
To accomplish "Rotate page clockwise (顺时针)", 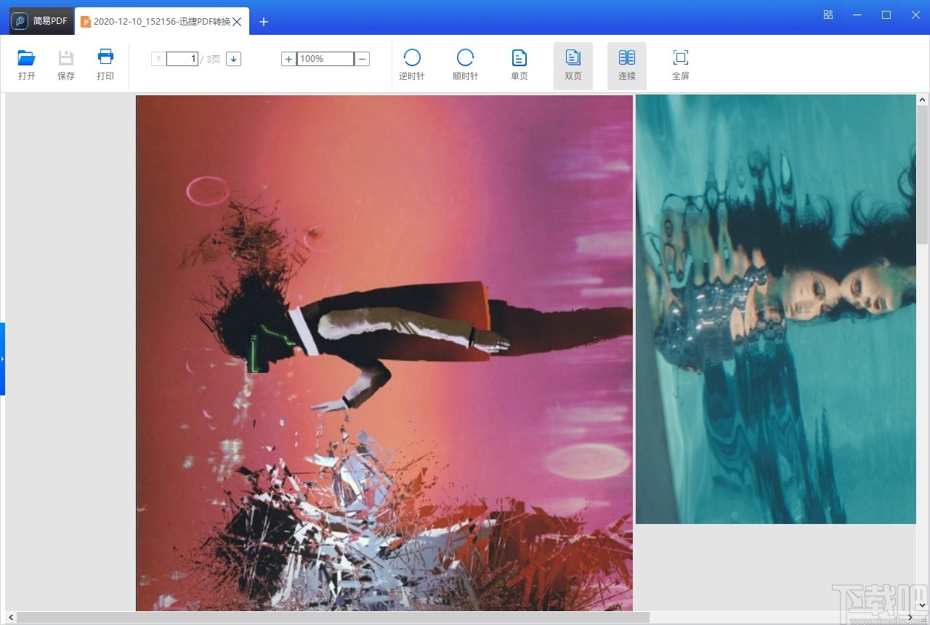I will 466,65.
